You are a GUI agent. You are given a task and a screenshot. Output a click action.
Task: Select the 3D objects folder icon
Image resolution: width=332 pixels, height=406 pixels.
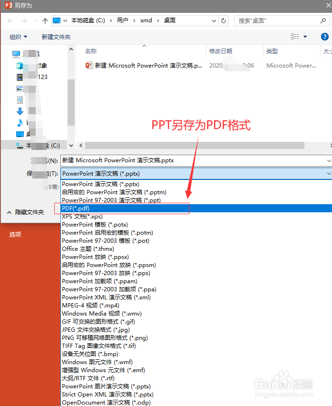[x=20, y=66]
